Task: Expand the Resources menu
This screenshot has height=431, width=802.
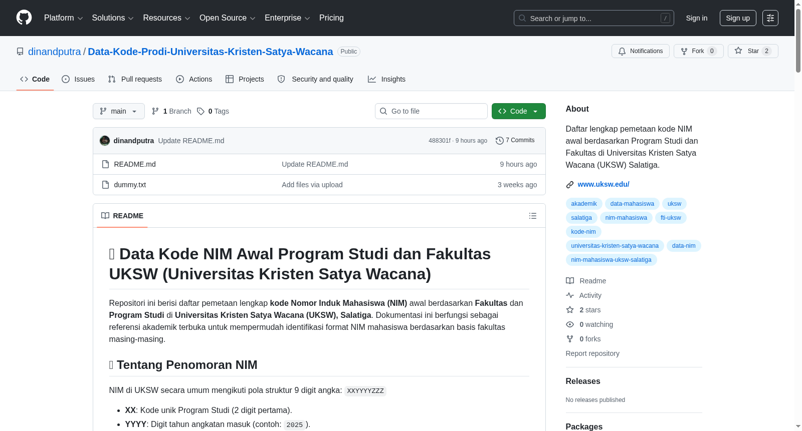Action: [166, 18]
